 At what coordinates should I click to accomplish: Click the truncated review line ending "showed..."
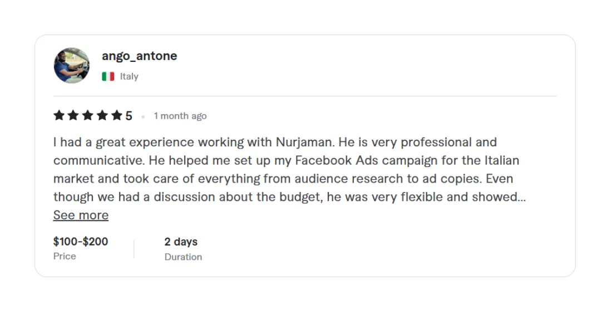289,197
